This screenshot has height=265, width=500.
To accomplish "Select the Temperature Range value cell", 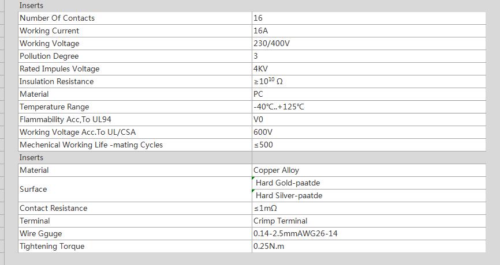I will pyautogui.click(x=368, y=107).
